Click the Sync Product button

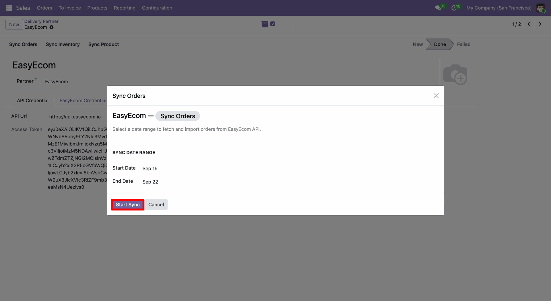[x=104, y=44]
